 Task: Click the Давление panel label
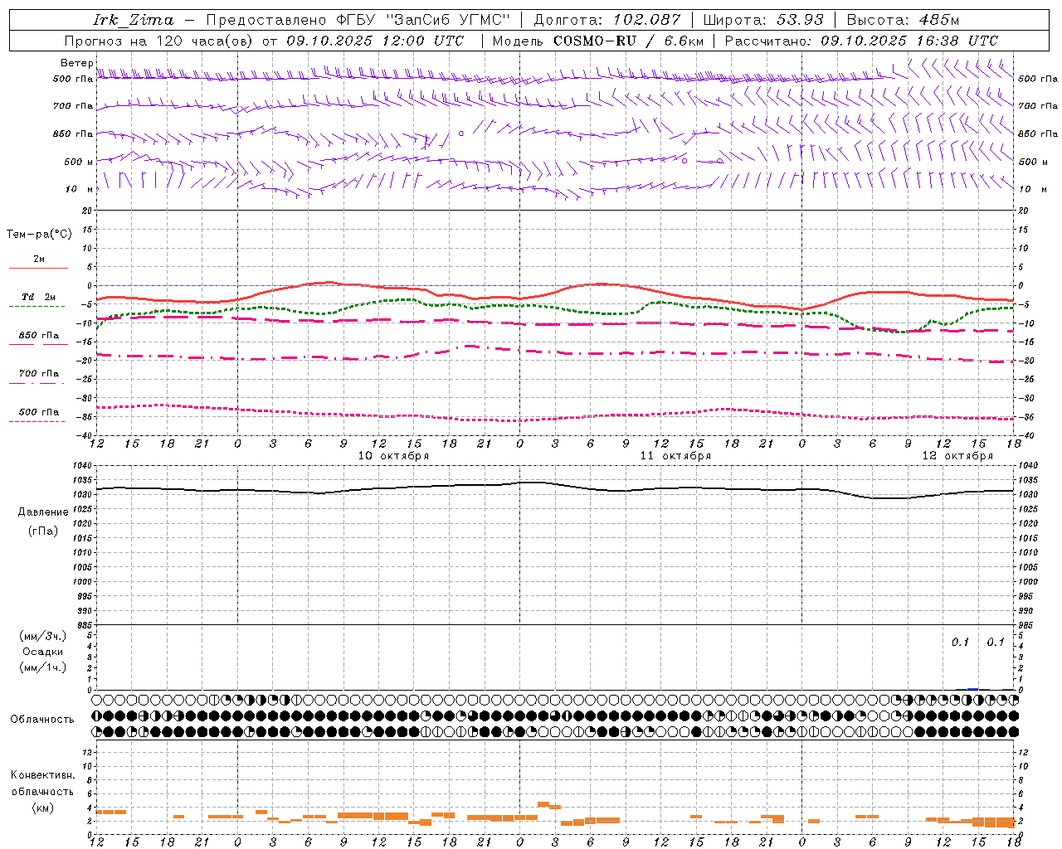tap(42, 512)
